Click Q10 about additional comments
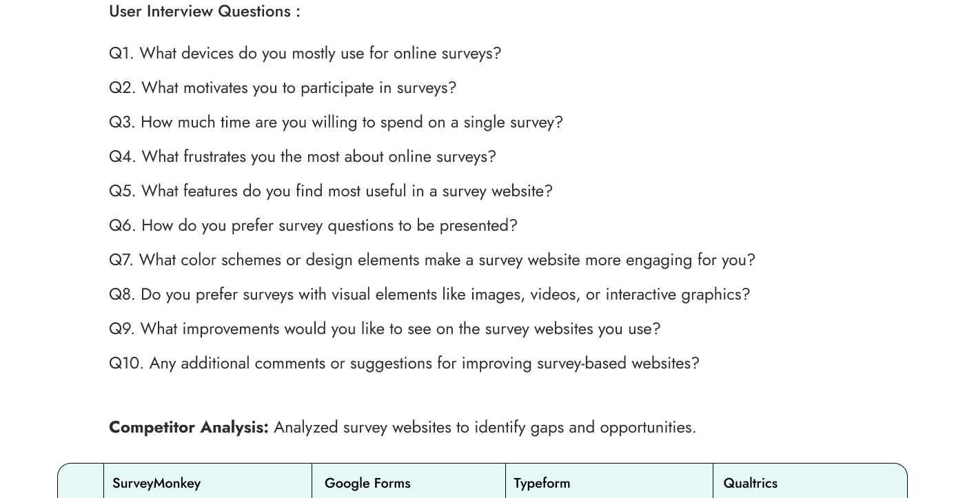Image resolution: width=965 pixels, height=498 pixels. 403,364
